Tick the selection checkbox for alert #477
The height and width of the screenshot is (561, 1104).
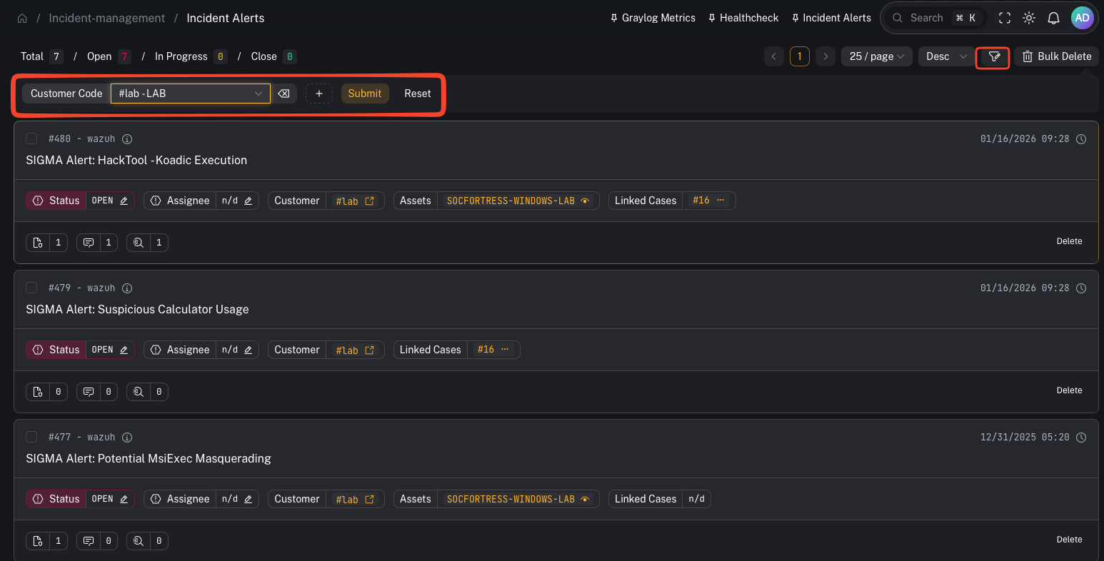coord(31,437)
